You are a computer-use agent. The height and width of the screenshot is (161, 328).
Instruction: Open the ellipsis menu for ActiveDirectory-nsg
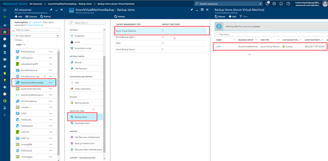[50, 76]
